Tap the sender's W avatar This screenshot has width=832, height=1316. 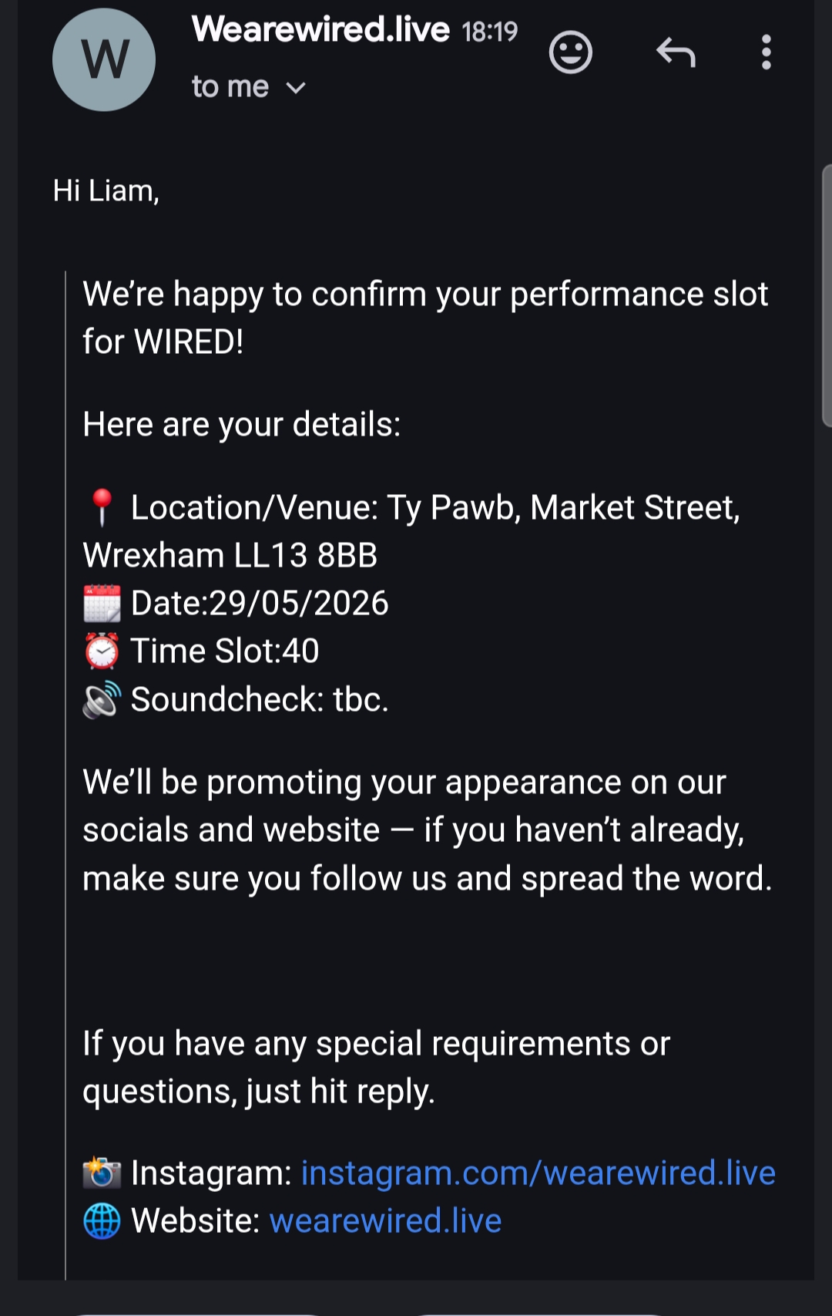(x=104, y=59)
